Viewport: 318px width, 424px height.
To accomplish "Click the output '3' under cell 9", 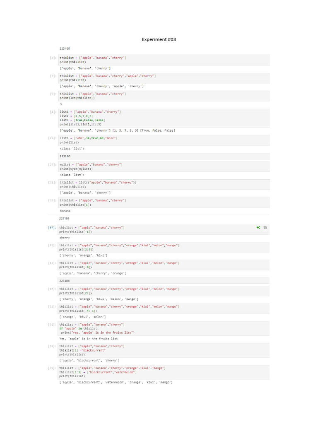I will (x=60, y=104).
